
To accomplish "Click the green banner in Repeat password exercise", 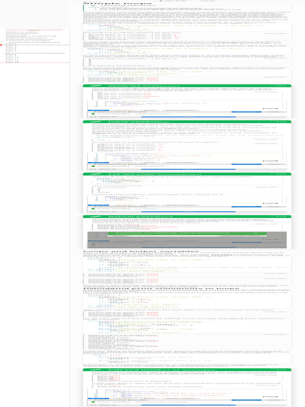I will point(187,233).
